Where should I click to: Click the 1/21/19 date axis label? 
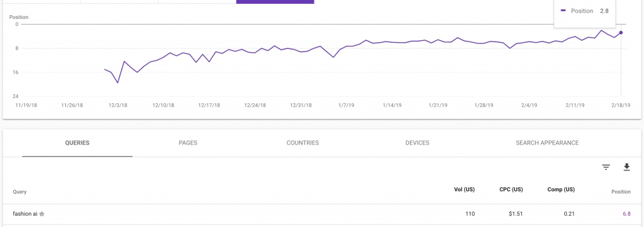point(438,105)
